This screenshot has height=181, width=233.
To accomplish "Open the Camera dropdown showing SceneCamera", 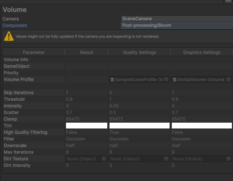I will click(177, 19).
